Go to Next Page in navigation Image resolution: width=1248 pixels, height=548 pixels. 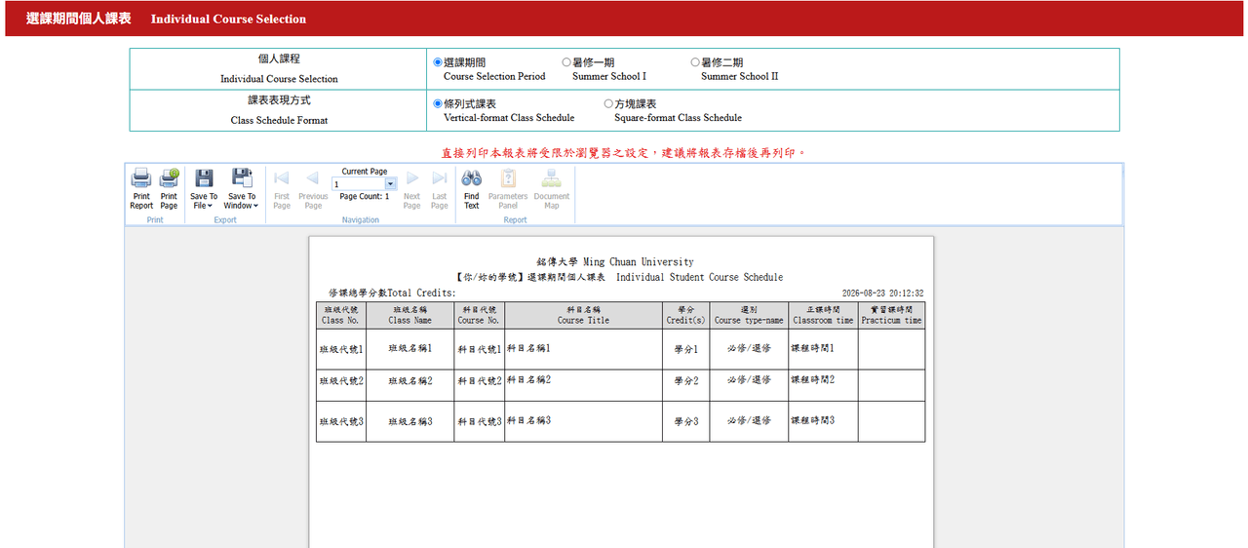point(412,188)
